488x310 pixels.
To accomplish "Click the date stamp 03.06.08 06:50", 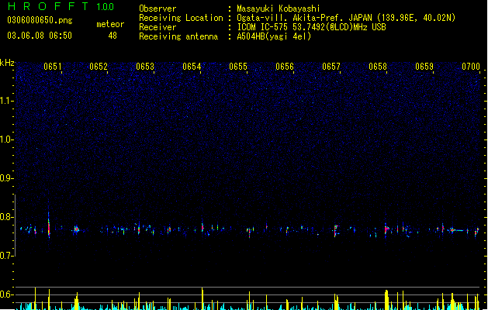I will (40, 36).
